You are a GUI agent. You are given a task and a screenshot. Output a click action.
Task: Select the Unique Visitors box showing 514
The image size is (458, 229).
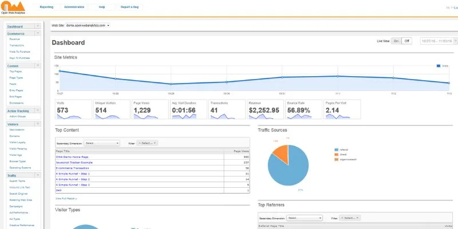[112, 109]
